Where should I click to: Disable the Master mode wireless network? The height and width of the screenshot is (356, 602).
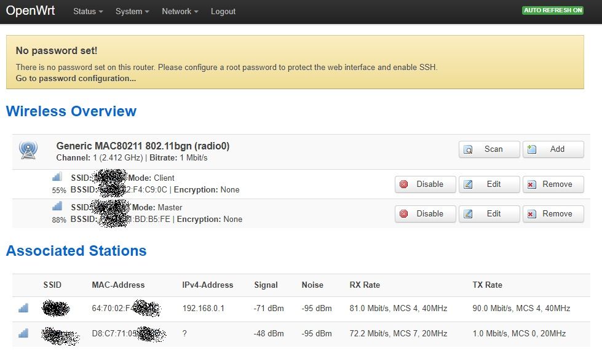[425, 213]
